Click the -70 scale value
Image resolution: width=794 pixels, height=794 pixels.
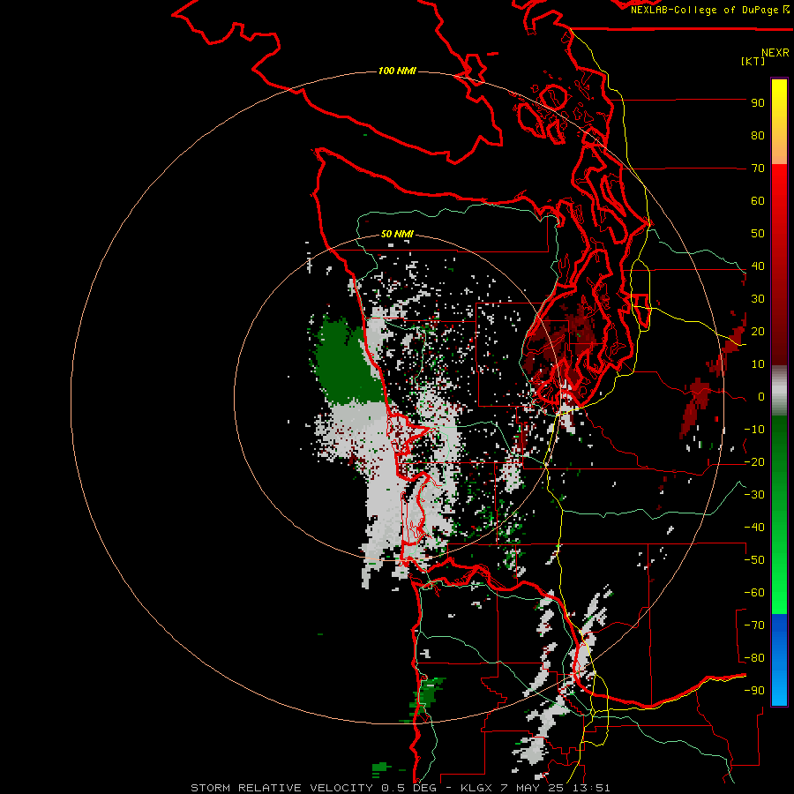coord(754,625)
